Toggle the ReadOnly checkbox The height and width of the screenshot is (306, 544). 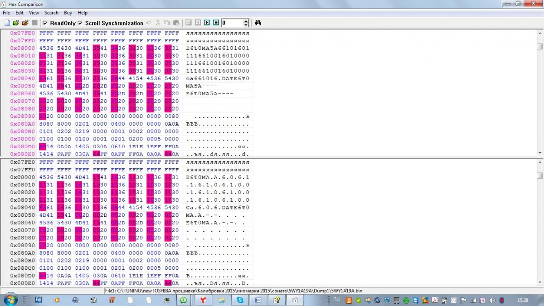pyautogui.click(x=45, y=23)
